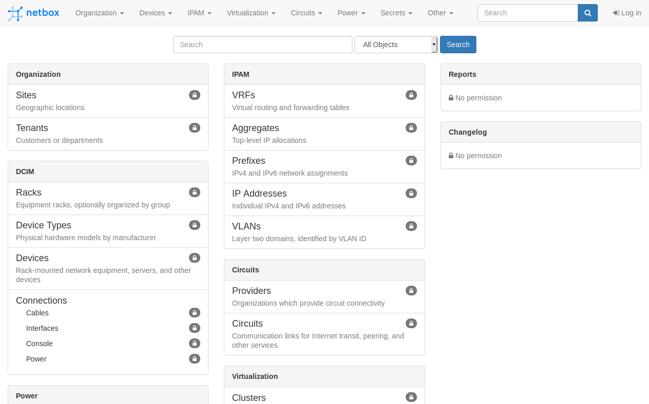Viewport: 649px width, 404px height.
Task: Click the lock icon next to VRFs
Action: 411,95
